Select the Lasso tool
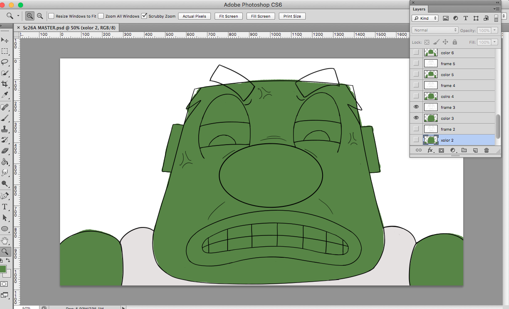The image size is (509, 309). tap(5, 62)
